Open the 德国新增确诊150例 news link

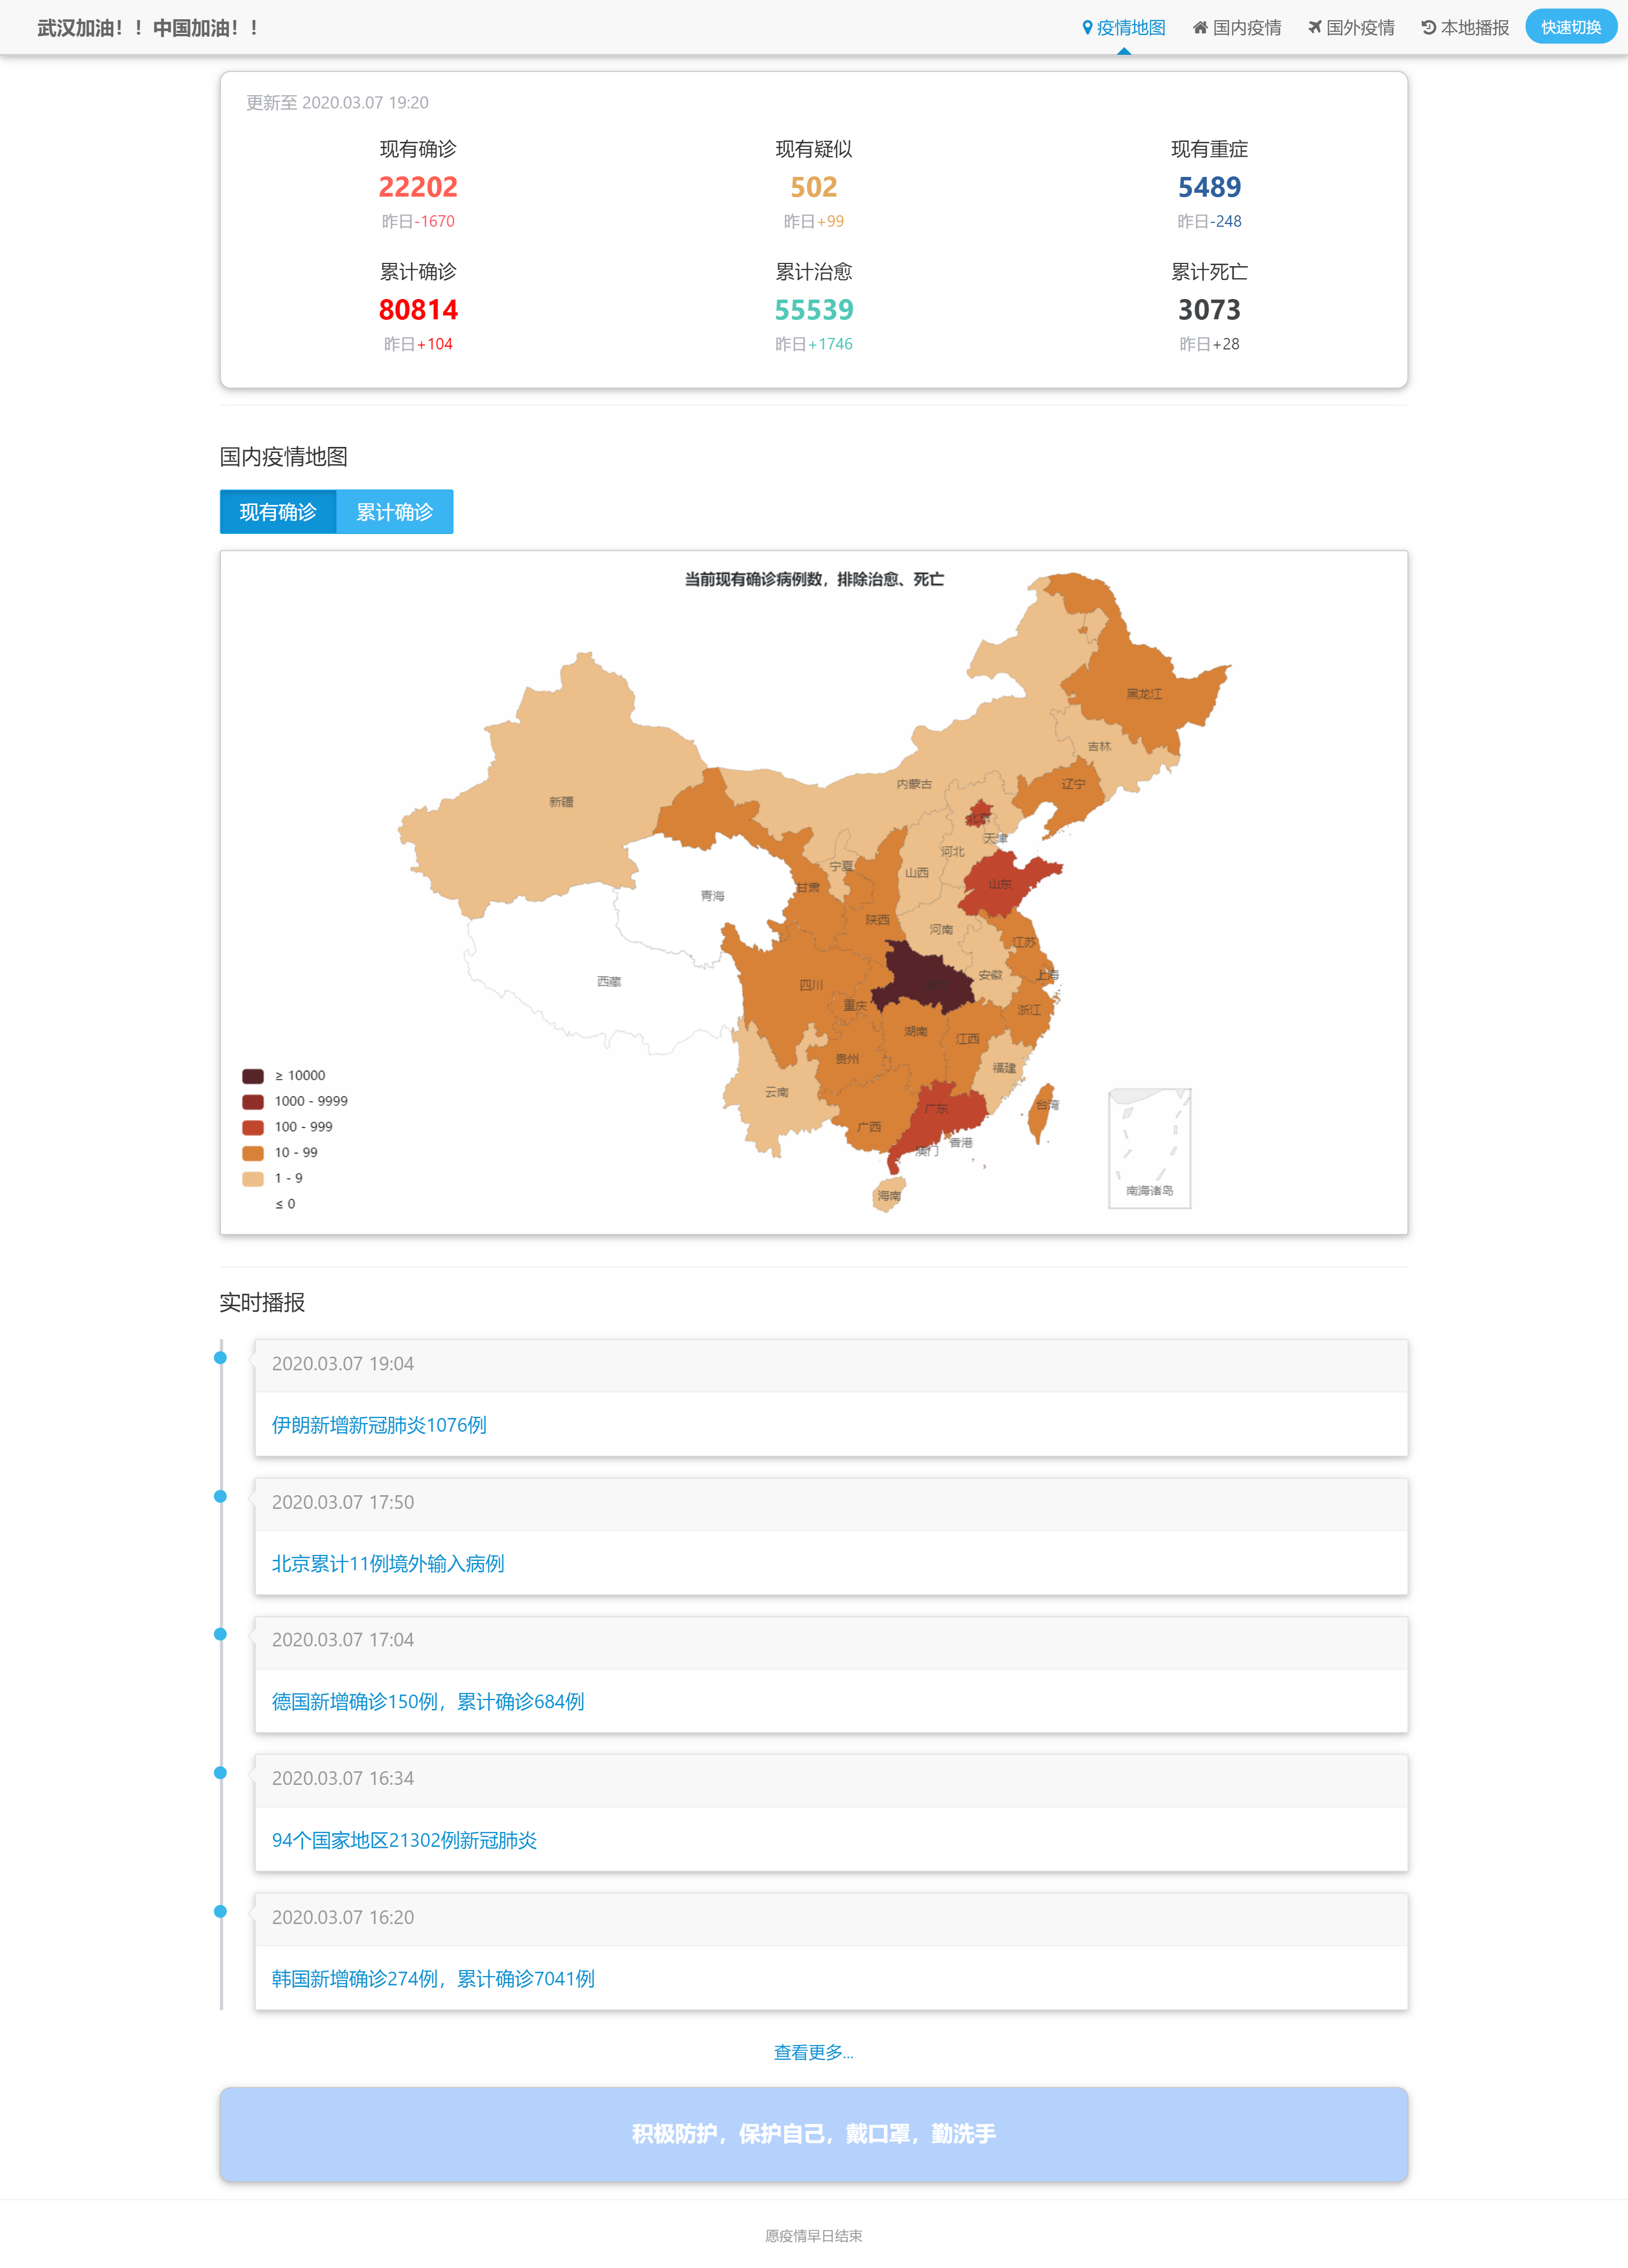pyautogui.click(x=428, y=1701)
